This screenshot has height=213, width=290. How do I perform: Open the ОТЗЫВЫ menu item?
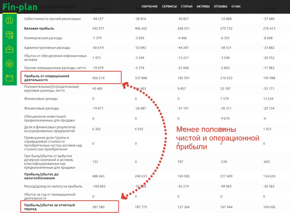(x=220, y=7)
